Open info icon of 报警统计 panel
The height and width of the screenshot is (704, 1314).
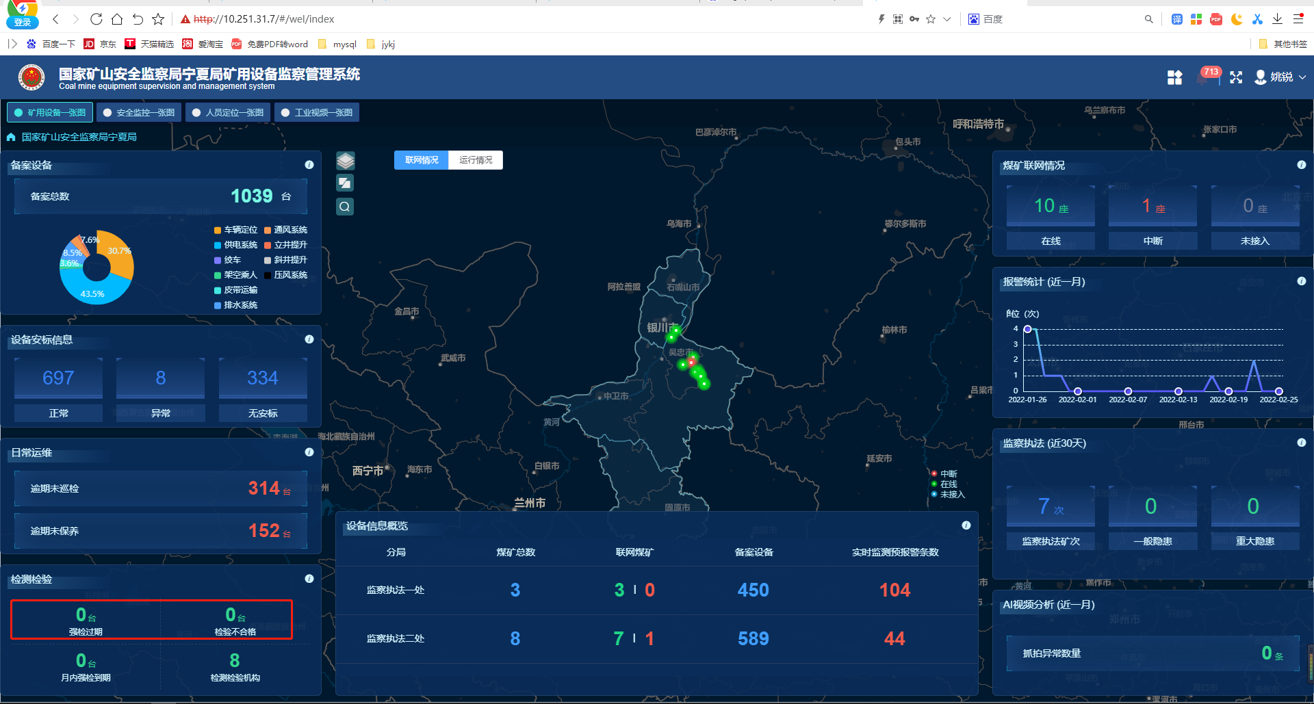point(1302,281)
